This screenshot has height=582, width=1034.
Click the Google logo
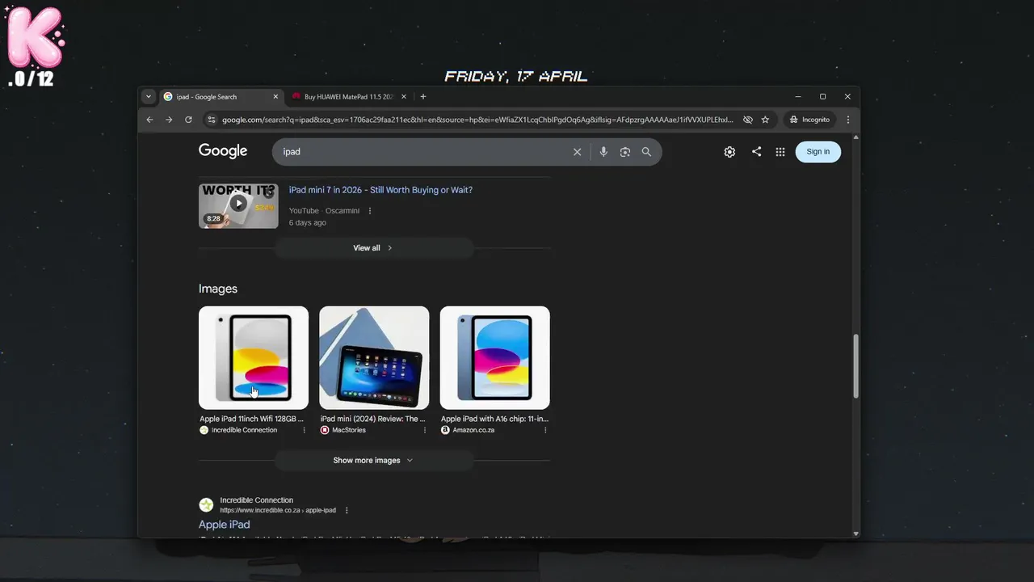[223, 151]
